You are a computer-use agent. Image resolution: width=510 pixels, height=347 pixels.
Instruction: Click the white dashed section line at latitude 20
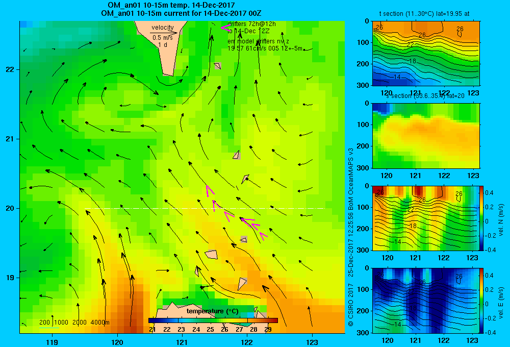[205, 208]
